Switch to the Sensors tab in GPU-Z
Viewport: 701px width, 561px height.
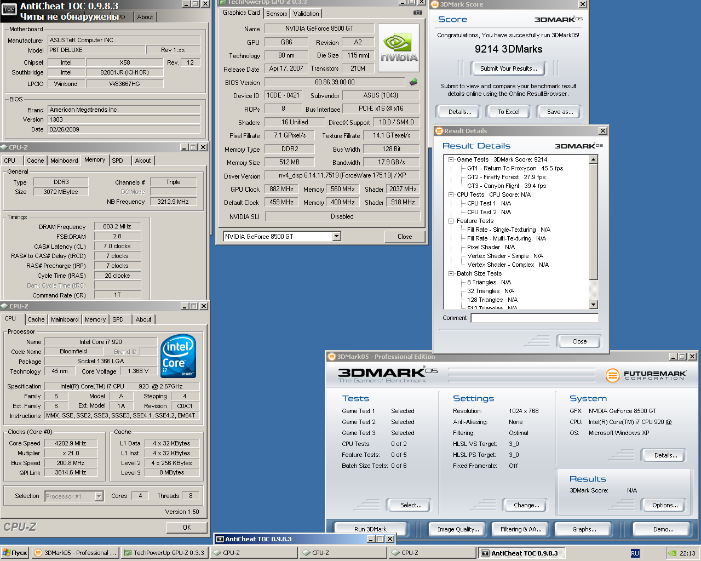pyautogui.click(x=277, y=13)
